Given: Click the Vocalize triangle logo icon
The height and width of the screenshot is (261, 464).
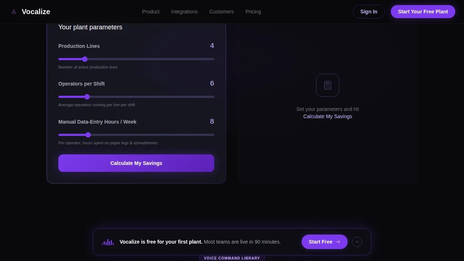Looking at the screenshot, I should (13, 11).
